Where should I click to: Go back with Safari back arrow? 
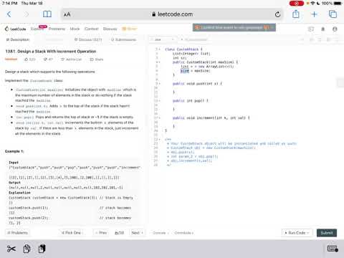pos(9,14)
